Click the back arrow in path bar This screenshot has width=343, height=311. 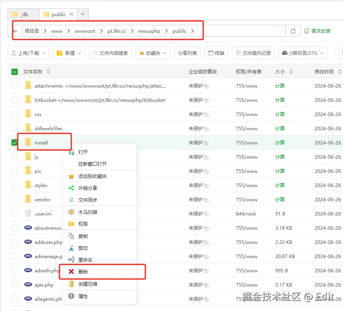(15, 31)
